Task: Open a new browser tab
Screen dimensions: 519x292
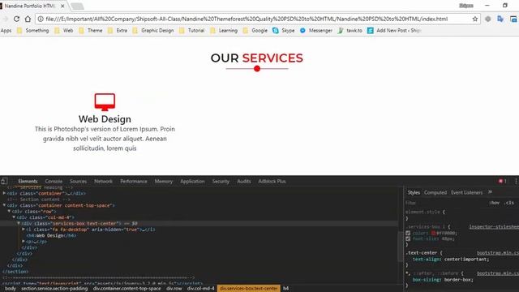Action: (77, 6)
